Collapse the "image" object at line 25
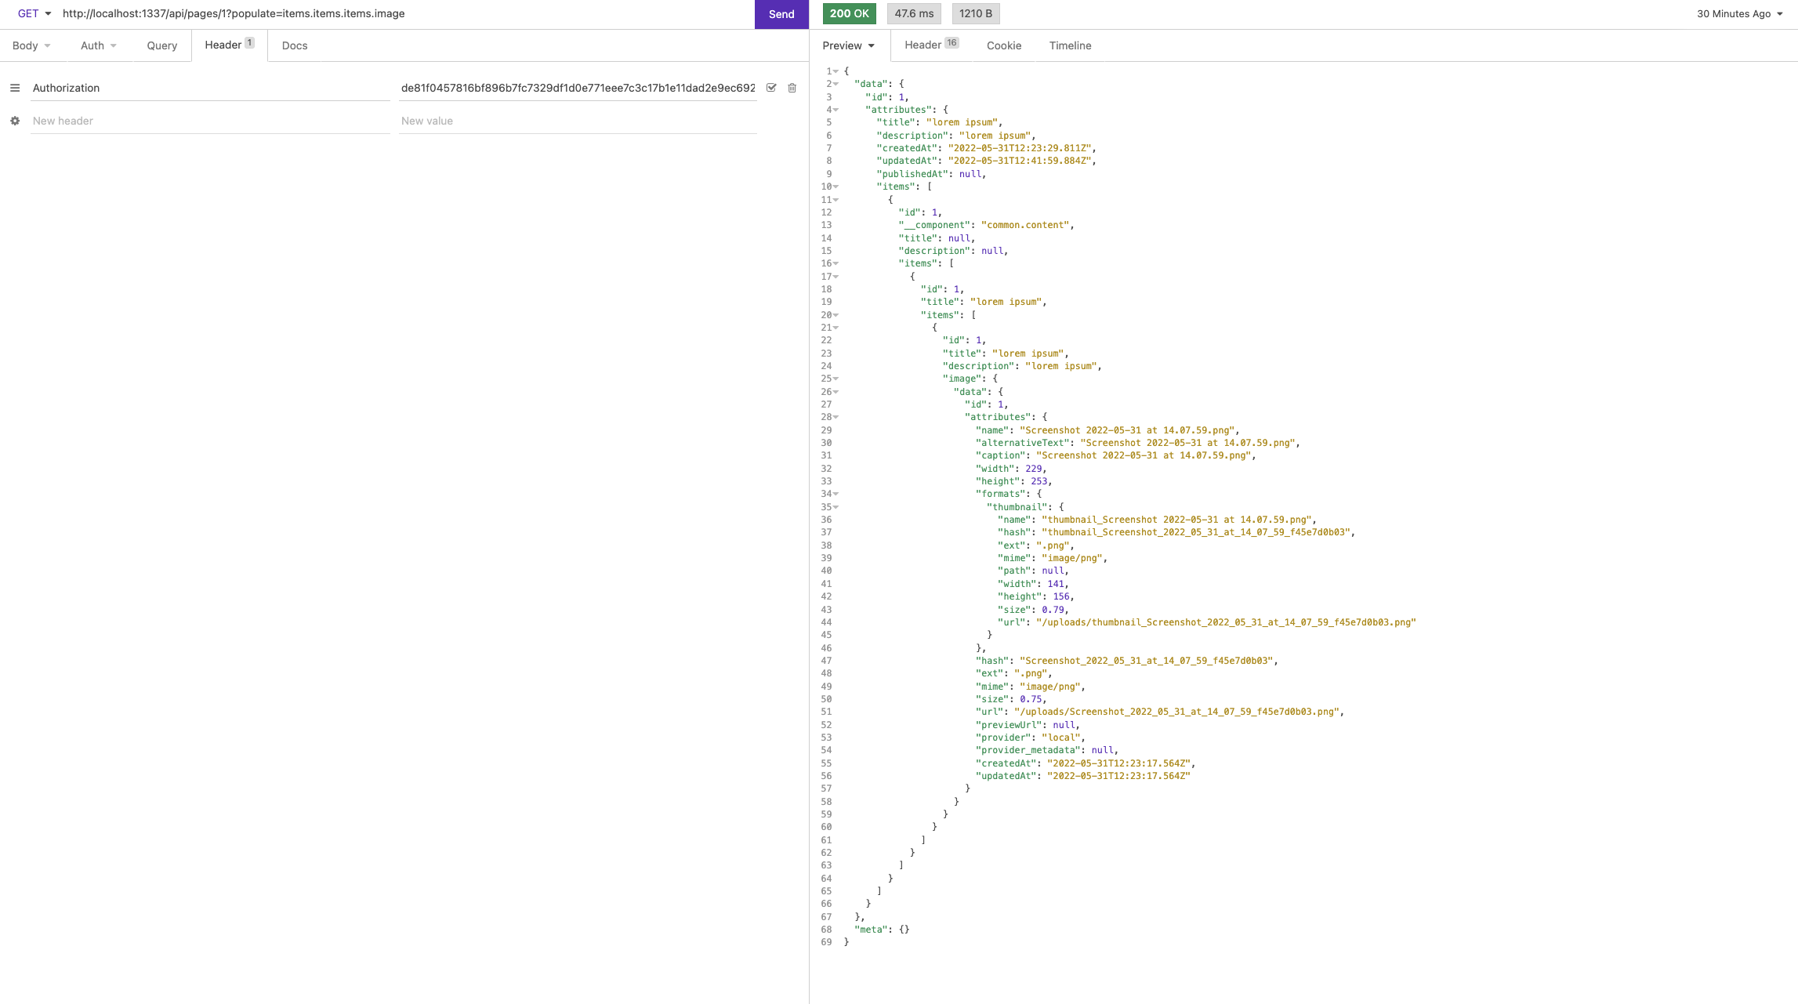The width and height of the screenshot is (1798, 1004). point(836,379)
